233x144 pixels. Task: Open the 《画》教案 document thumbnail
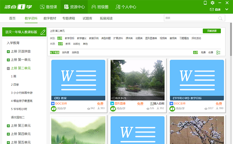[x=78, y=80]
